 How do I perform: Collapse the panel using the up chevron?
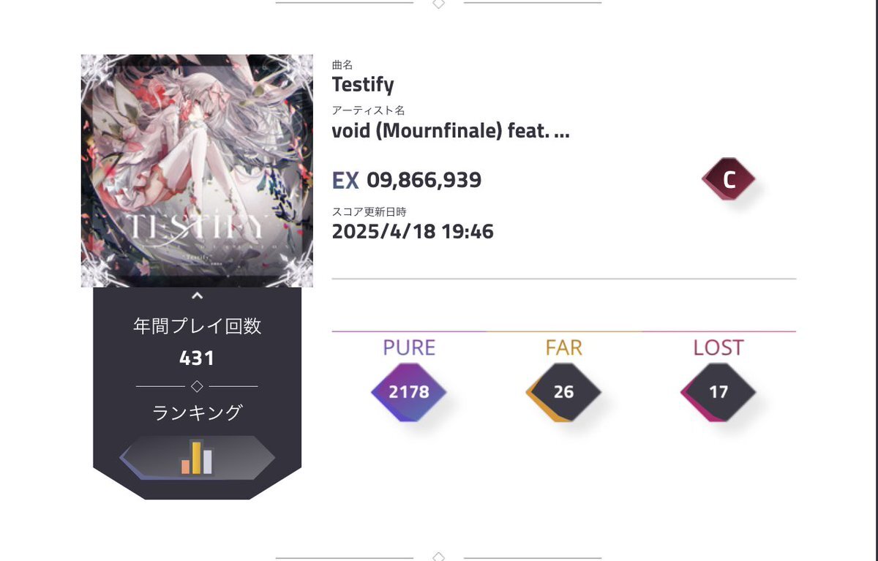pos(197,296)
